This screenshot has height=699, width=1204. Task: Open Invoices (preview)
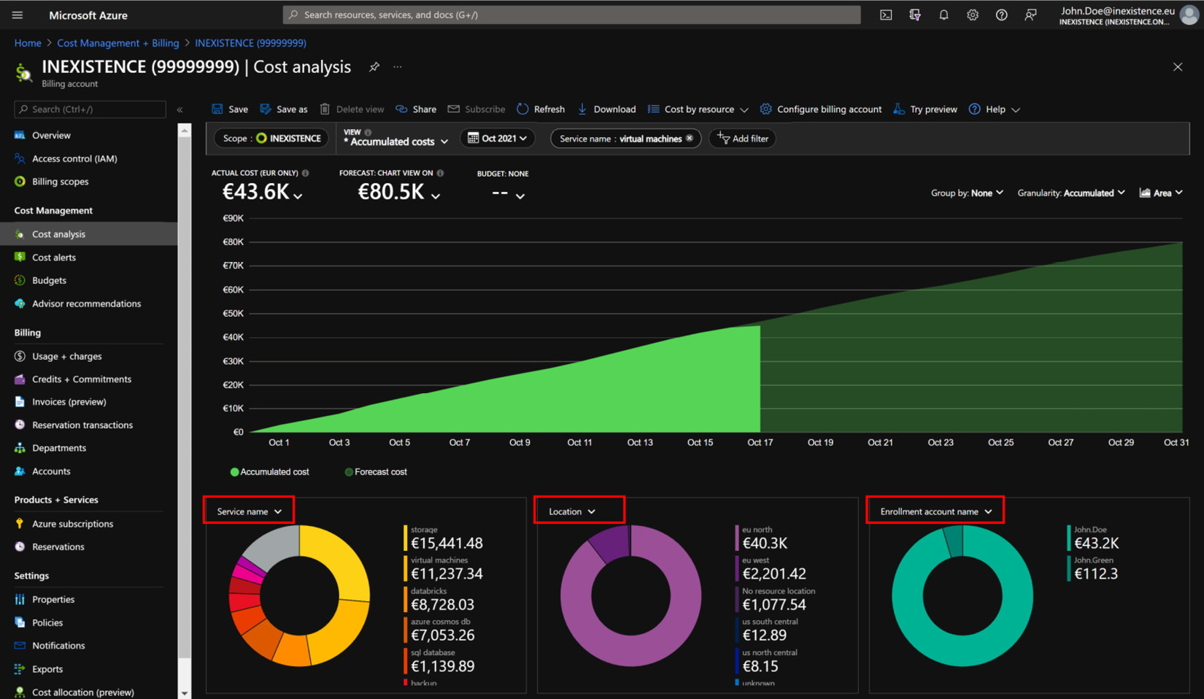click(69, 402)
